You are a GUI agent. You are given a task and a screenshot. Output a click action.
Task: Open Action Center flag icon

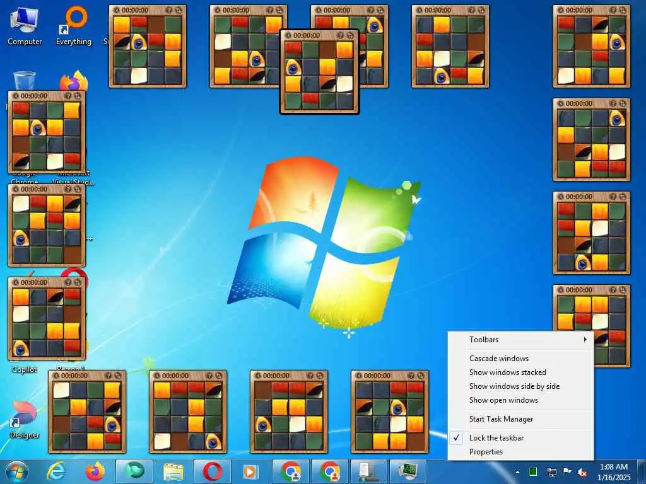point(567,472)
